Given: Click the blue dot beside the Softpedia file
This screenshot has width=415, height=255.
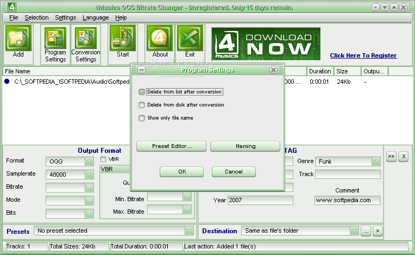Looking at the screenshot, I should point(7,82).
